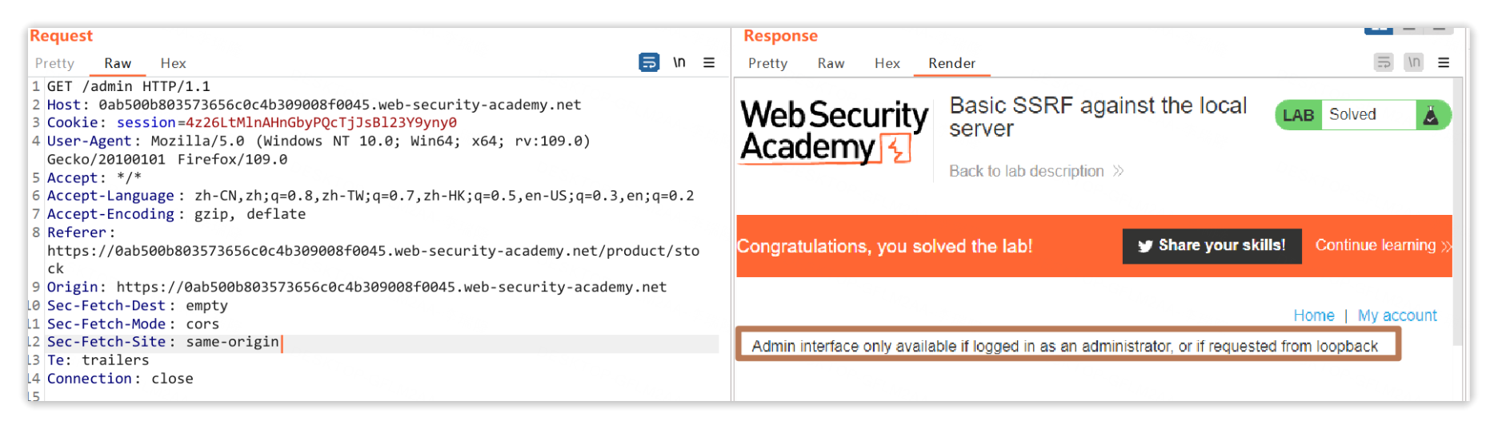1498x429 pixels.
Task: Click the Twitter bird icon
Action: [1145, 246]
